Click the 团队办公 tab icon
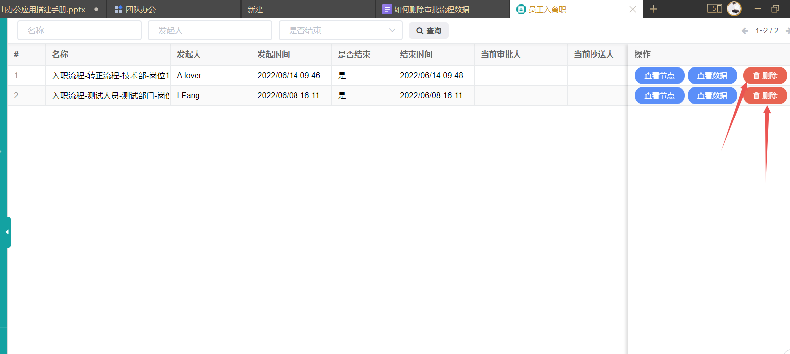 118,9
